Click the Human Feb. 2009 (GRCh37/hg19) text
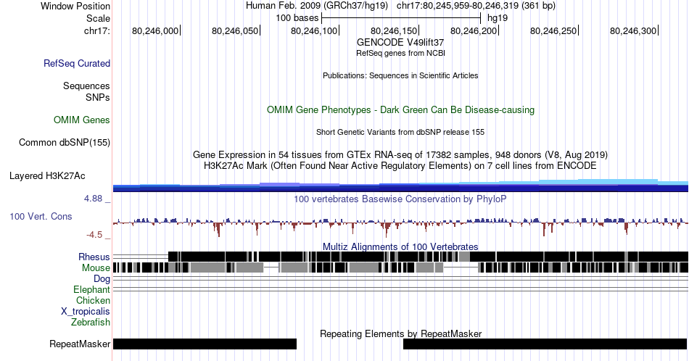Screen dimensions: 689x361 click(x=317, y=6)
